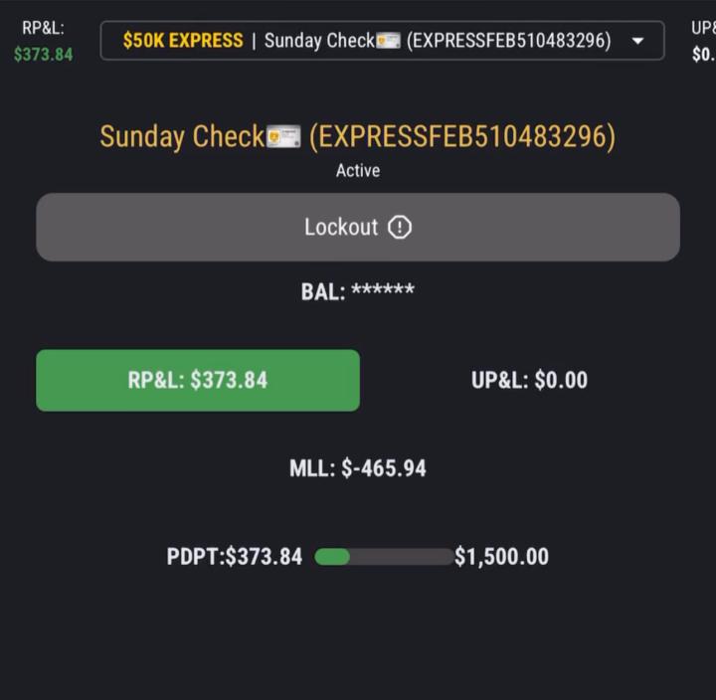Click the card emoji icon in the account title

coord(283,137)
